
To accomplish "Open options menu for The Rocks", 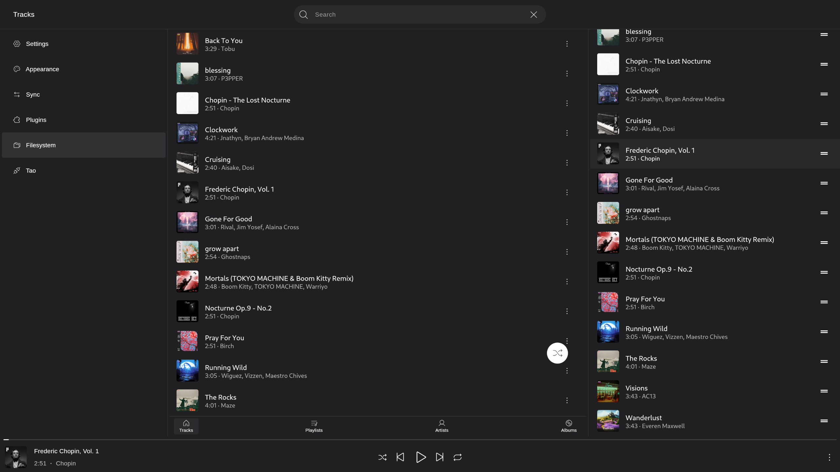I will (567, 401).
